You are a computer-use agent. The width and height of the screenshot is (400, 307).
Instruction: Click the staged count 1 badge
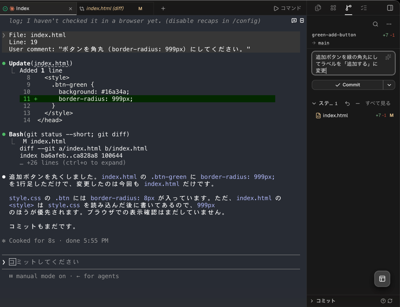coord(336,104)
